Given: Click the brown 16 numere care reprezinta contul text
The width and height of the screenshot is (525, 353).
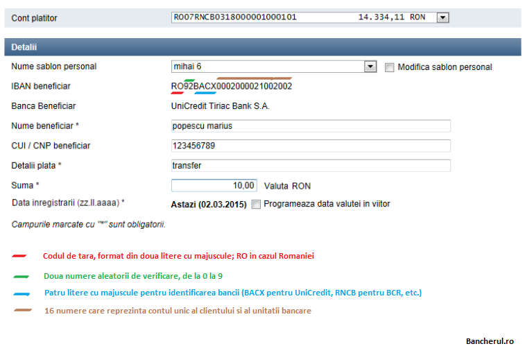Looking at the screenshot, I should click(x=178, y=311).
